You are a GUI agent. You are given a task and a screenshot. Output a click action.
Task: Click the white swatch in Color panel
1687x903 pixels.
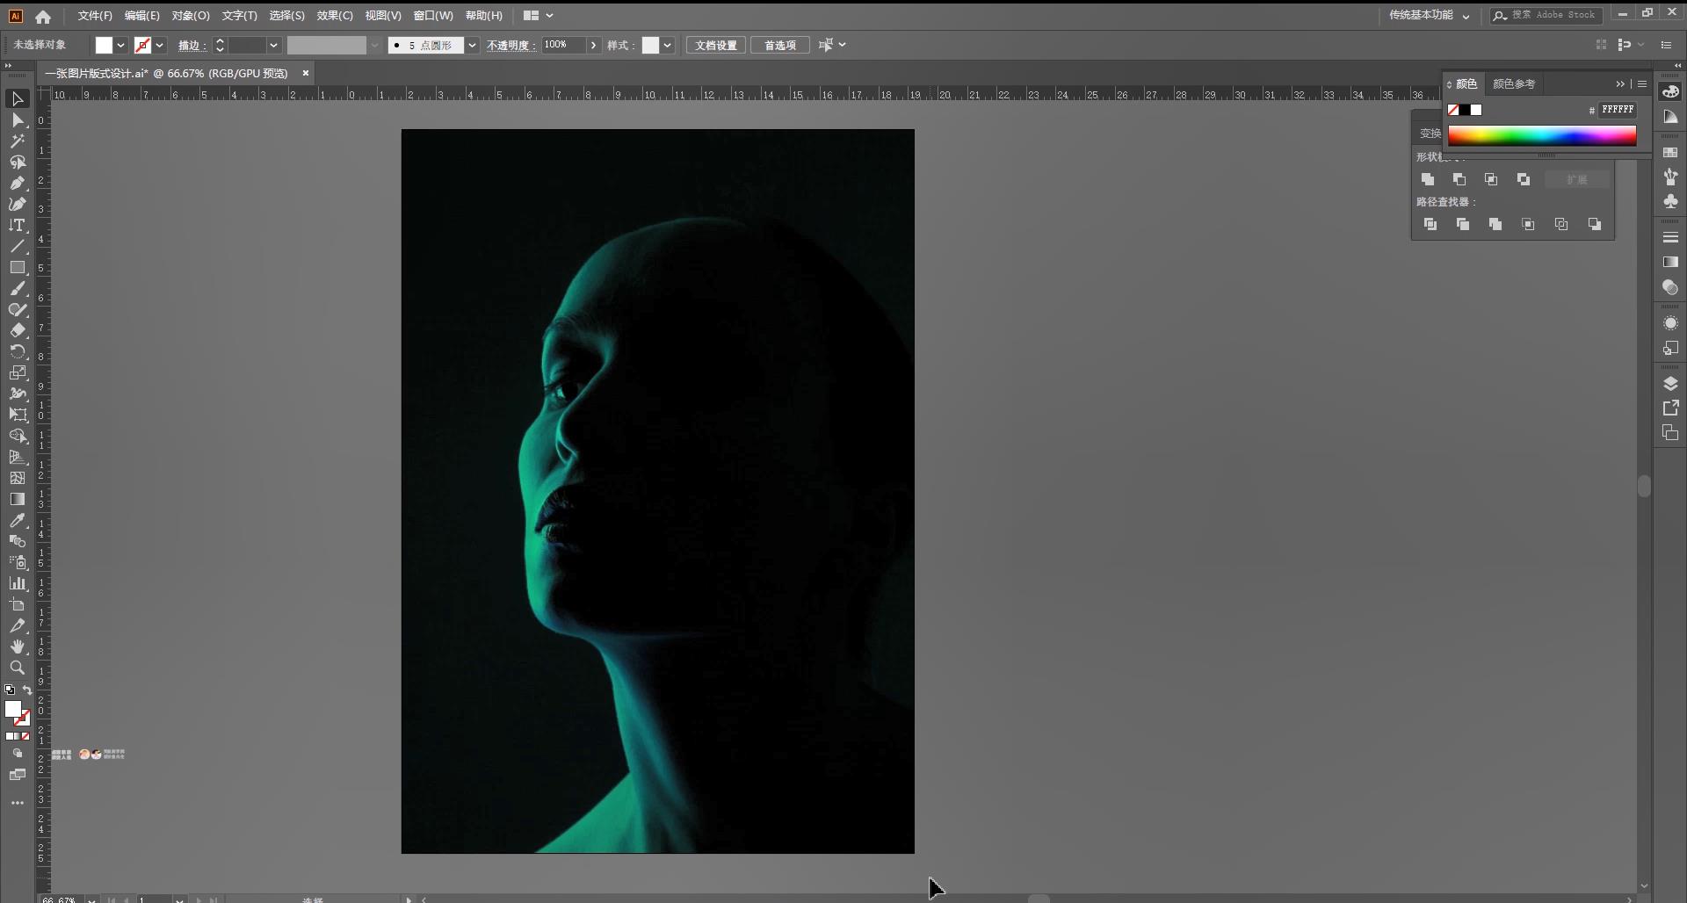coord(1476,110)
